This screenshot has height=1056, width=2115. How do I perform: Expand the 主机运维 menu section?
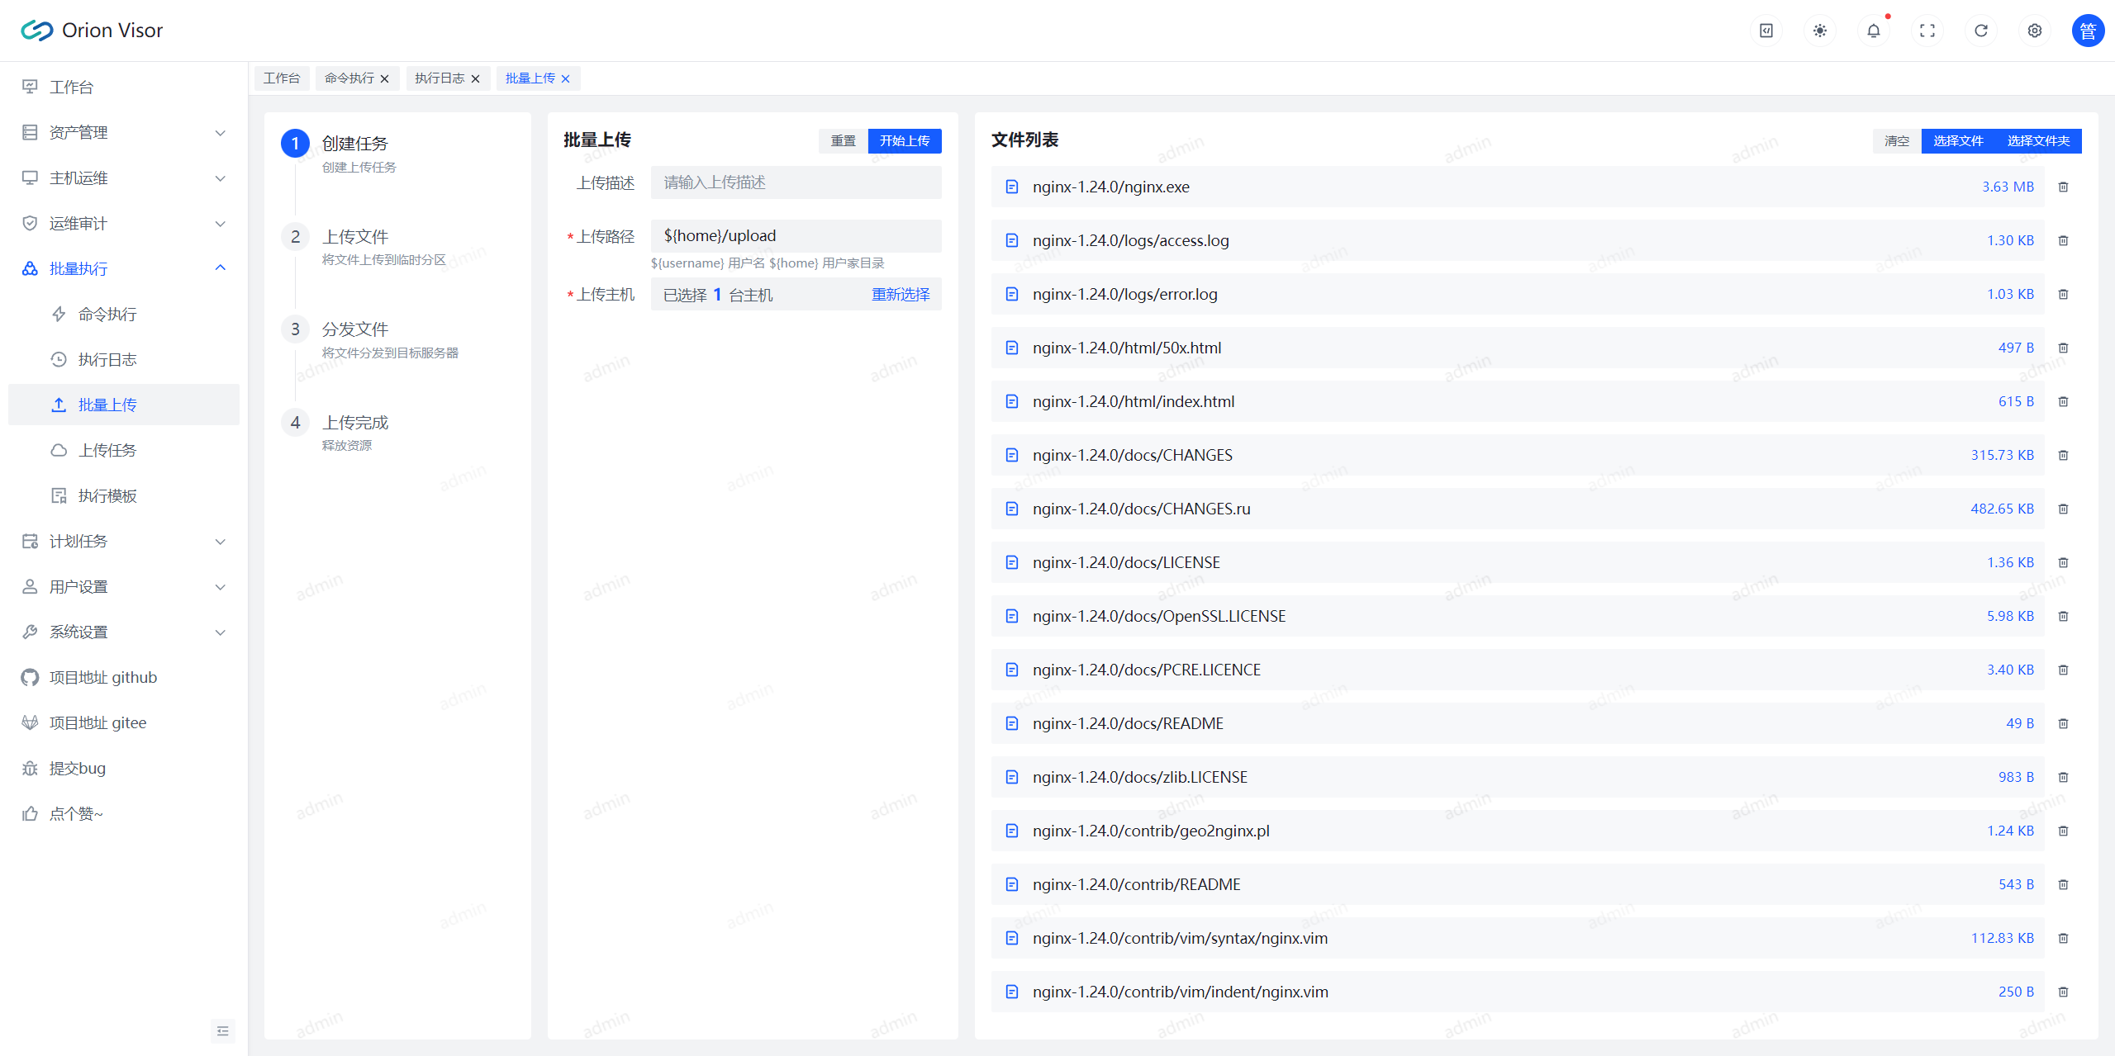pos(121,177)
